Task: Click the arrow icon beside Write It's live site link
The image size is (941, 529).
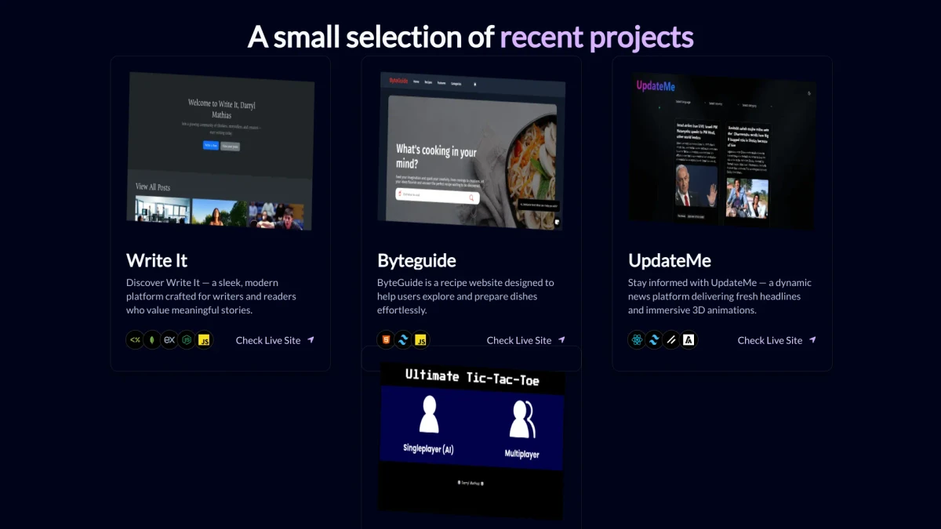Action: coord(311,340)
